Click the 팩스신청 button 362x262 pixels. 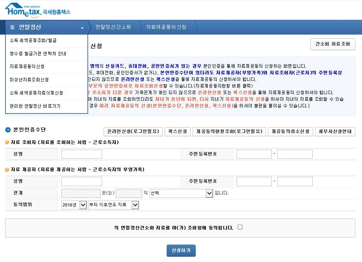(178, 131)
